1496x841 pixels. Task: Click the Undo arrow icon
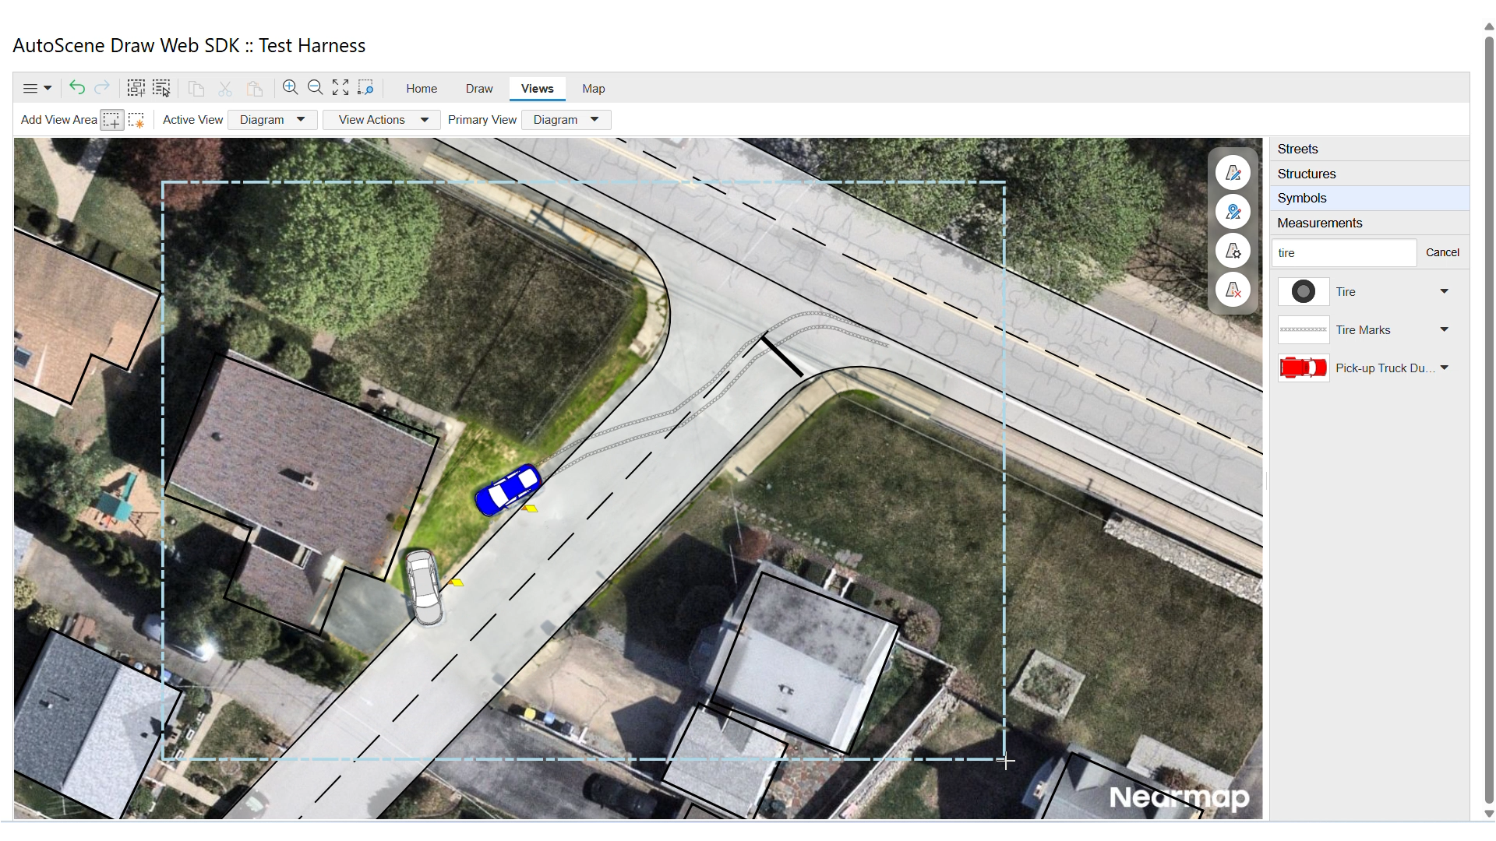tap(76, 88)
